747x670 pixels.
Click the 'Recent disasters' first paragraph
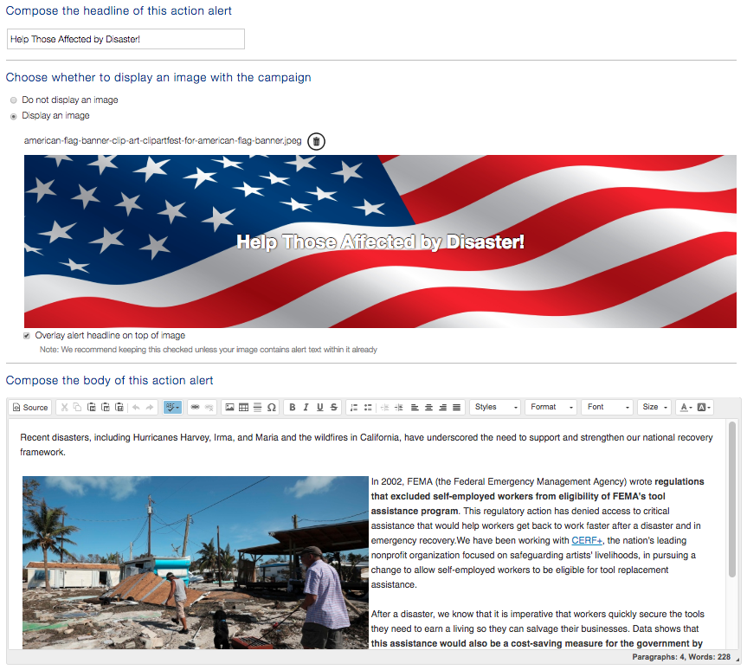click(366, 445)
